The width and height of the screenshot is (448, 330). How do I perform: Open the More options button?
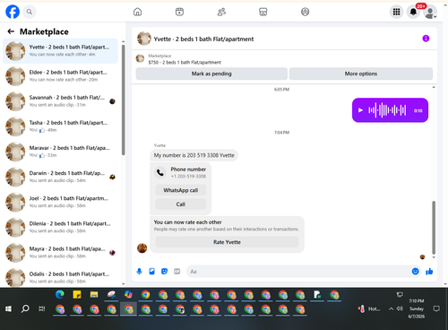361,74
